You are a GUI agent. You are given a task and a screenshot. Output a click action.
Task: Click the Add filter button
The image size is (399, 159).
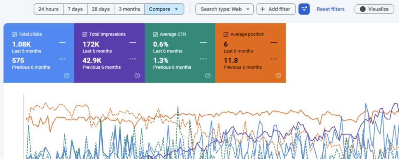(276, 9)
